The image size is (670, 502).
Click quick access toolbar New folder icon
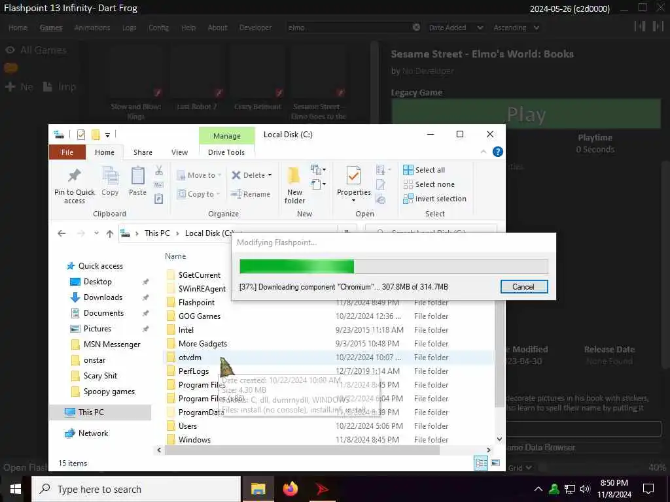click(96, 135)
